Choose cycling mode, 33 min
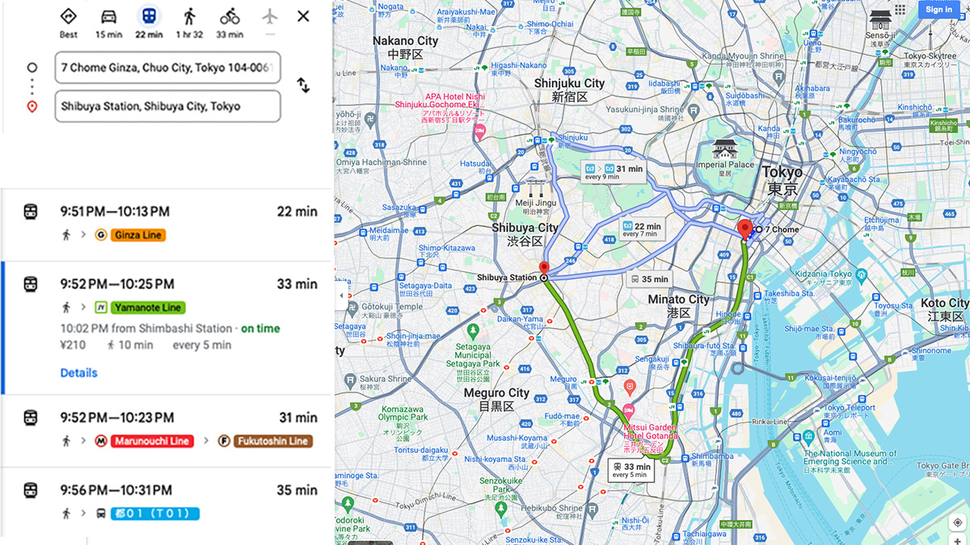Screen dimensions: 970x545 [230, 16]
